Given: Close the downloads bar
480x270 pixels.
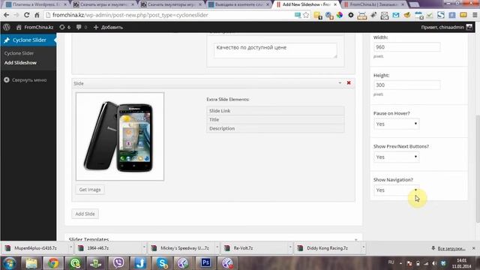Looking at the screenshot, I should (473, 248).
